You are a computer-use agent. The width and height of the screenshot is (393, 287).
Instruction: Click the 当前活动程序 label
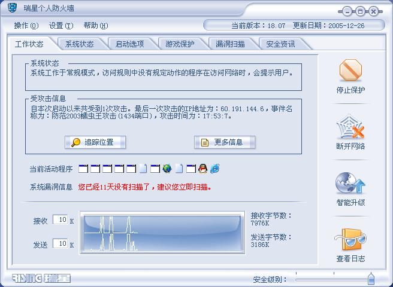51,169
